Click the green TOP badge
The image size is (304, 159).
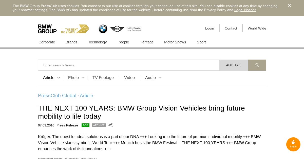[x=85, y=125]
